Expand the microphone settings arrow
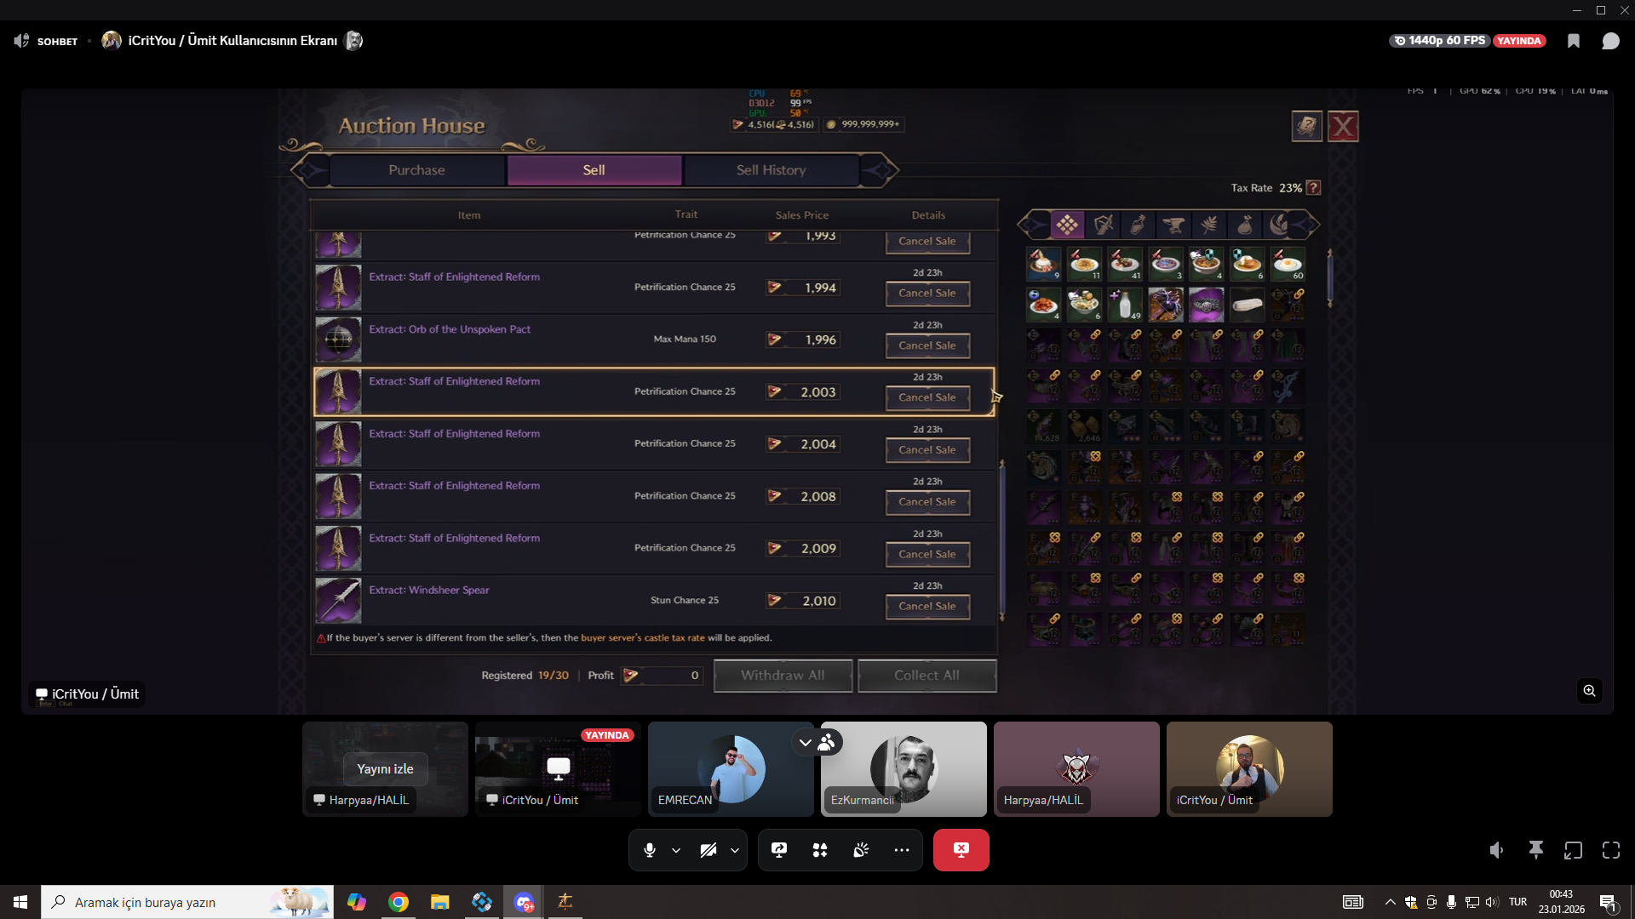Image resolution: width=1635 pixels, height=919 pixels. (x=676, y=850)
